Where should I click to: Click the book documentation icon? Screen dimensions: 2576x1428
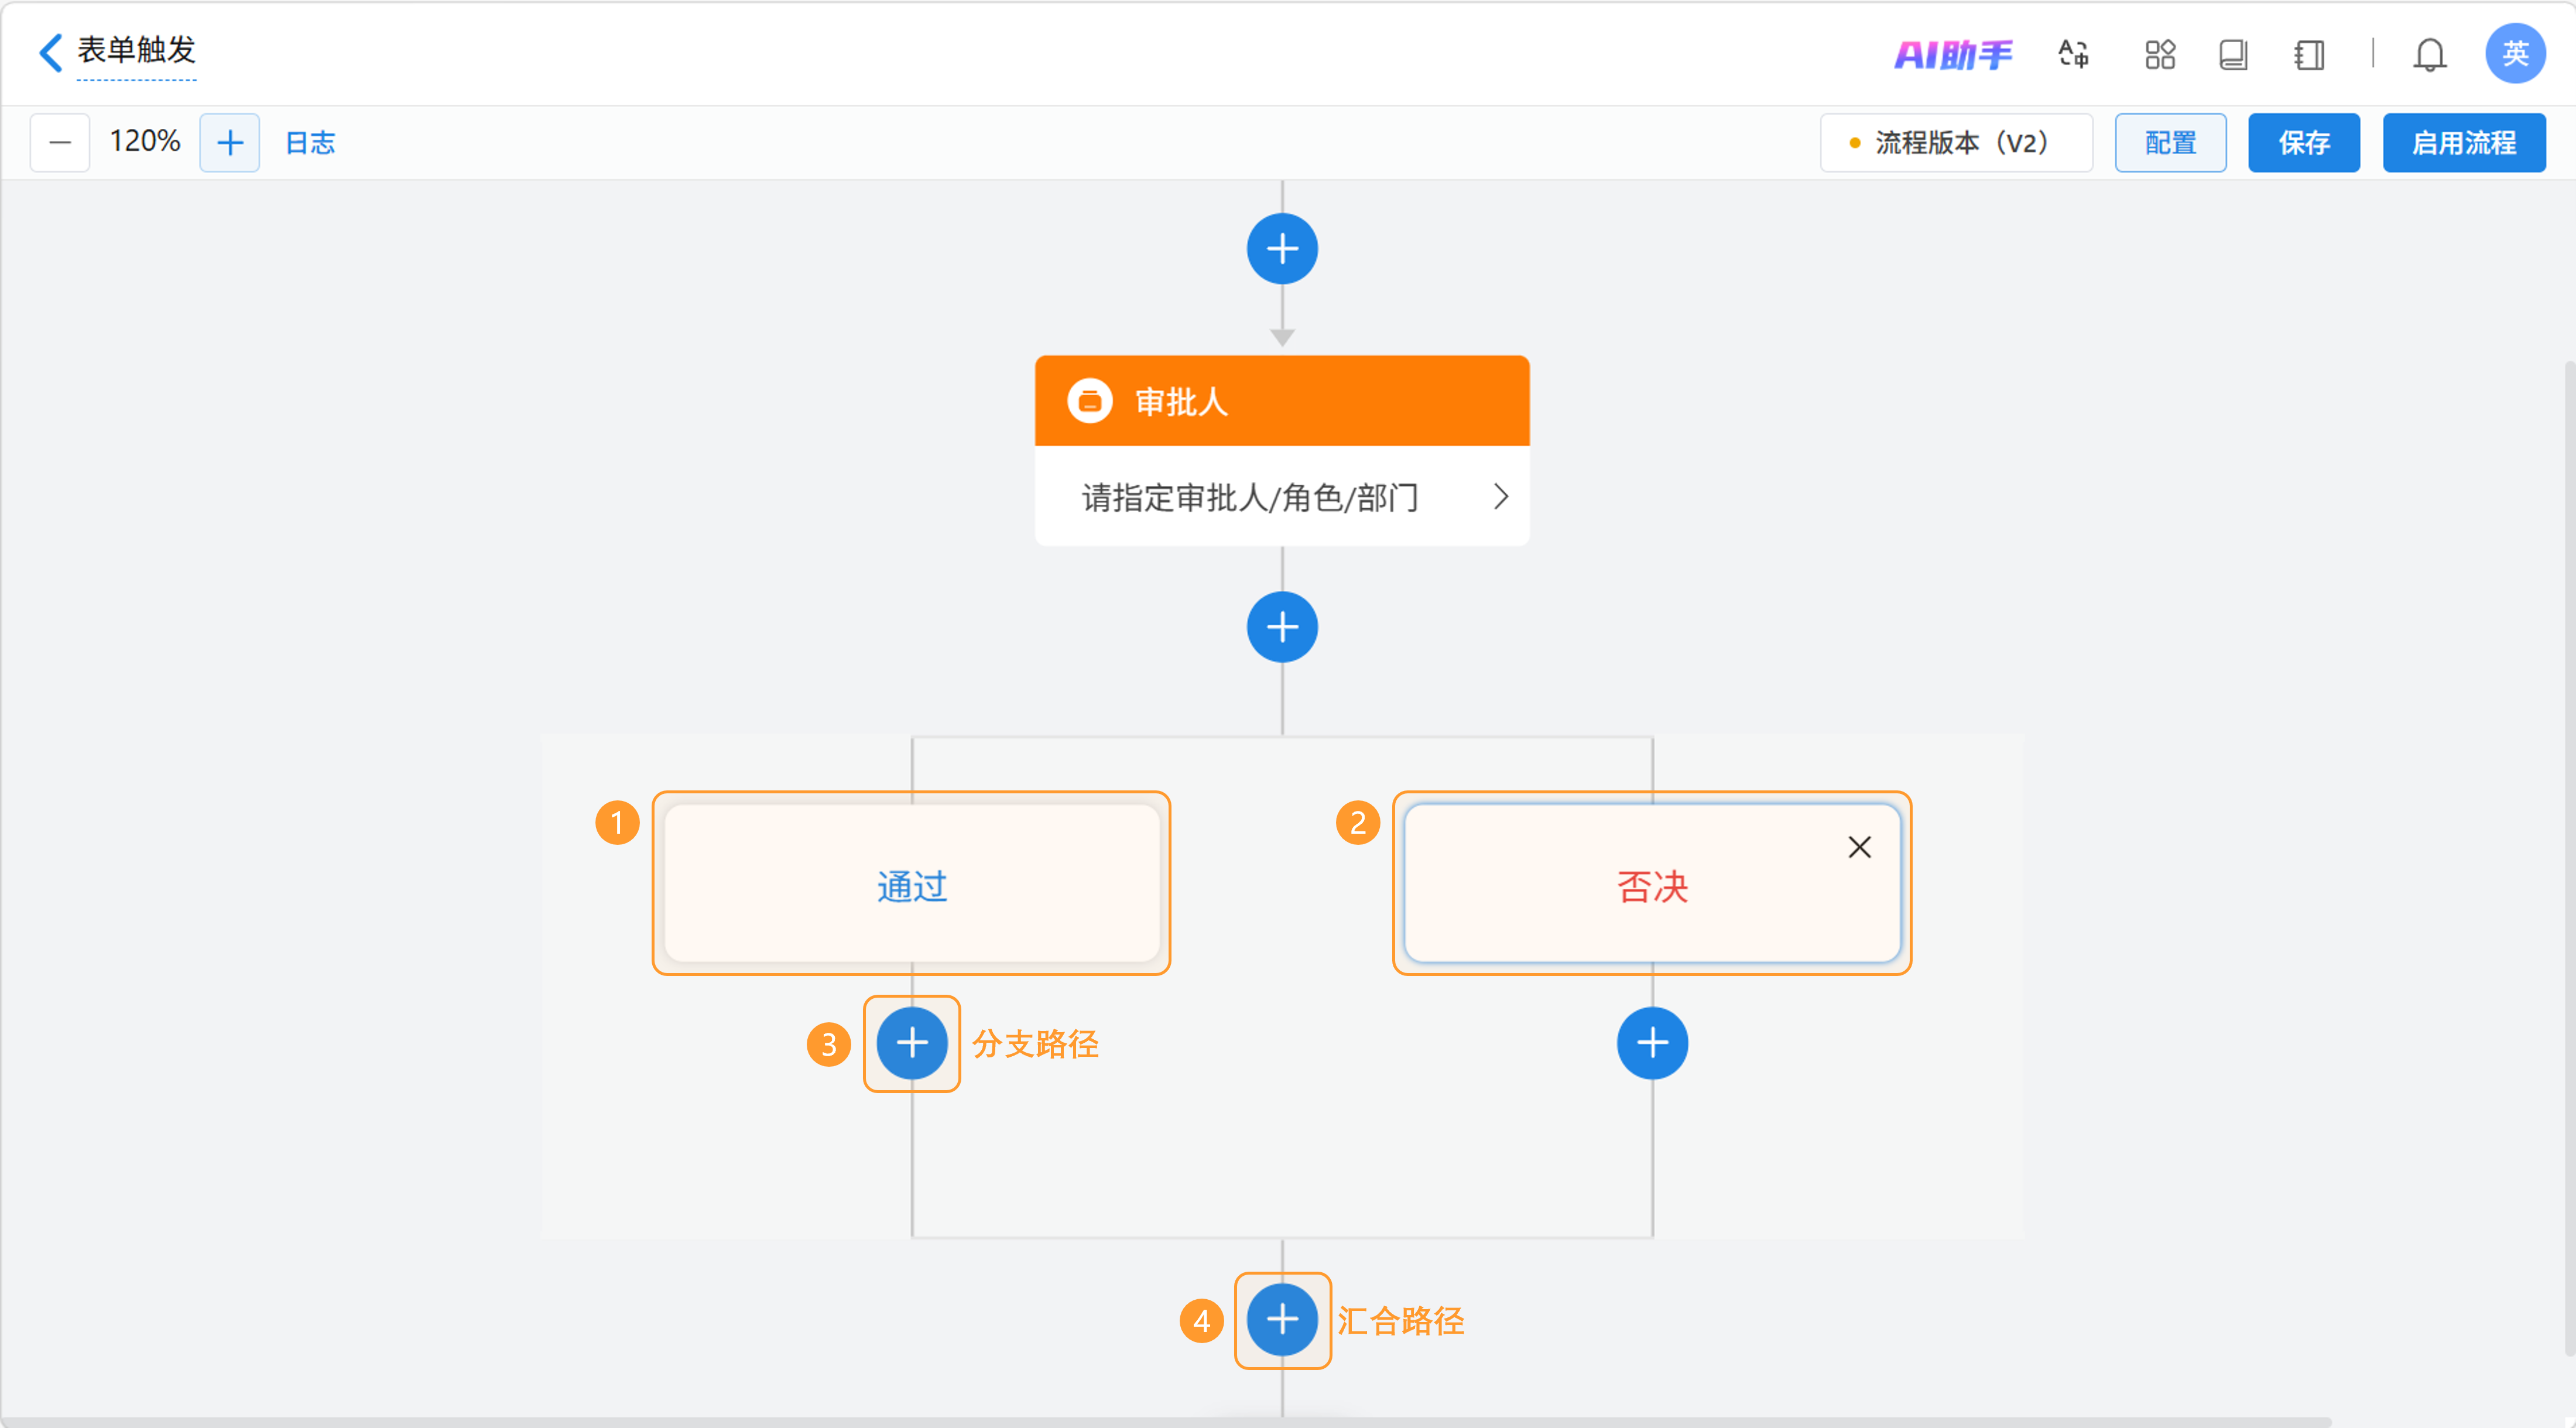pos(2233,54)
